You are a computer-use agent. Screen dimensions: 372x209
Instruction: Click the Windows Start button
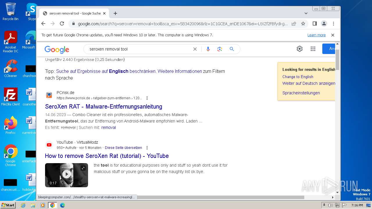[8, 205]
